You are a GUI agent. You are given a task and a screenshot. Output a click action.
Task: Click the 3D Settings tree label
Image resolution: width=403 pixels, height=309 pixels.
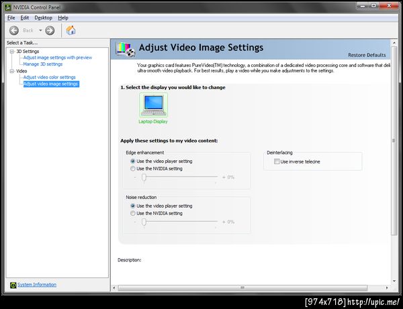pos(28,52)
